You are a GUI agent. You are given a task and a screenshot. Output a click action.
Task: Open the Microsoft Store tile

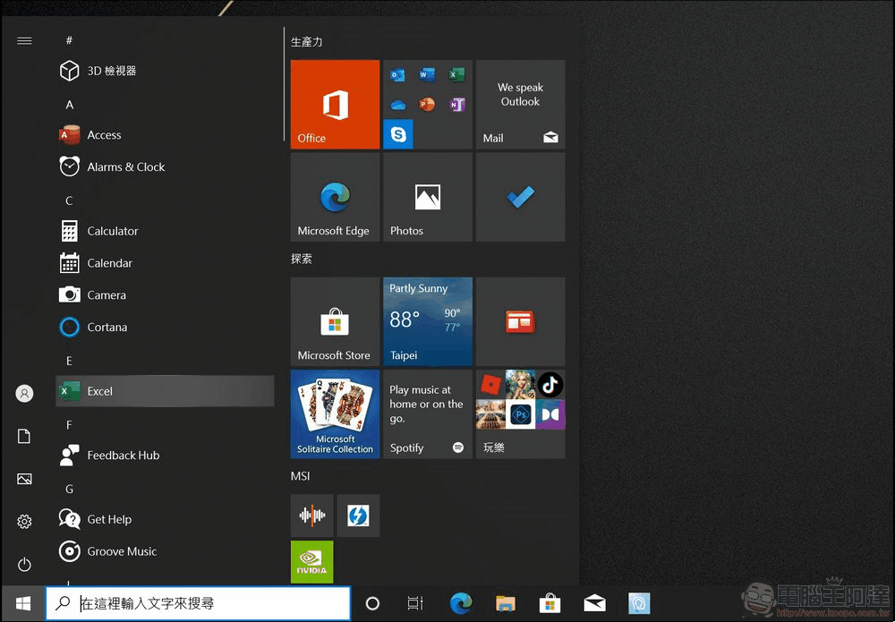tap(335, 321)
